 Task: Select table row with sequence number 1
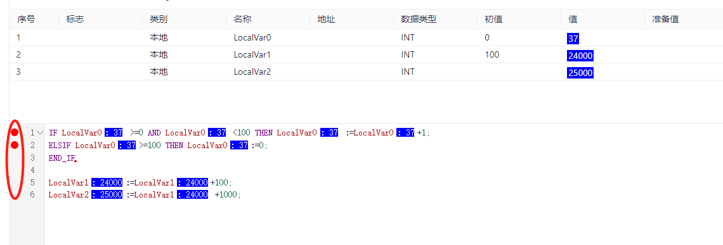[x=366, y=38]
